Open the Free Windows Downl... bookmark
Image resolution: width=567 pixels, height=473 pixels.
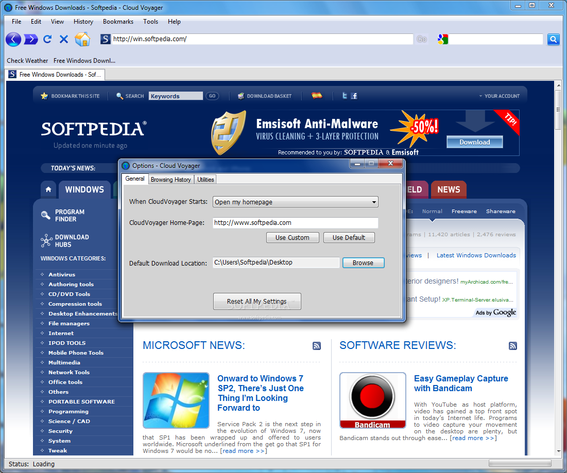coord(84,61)
